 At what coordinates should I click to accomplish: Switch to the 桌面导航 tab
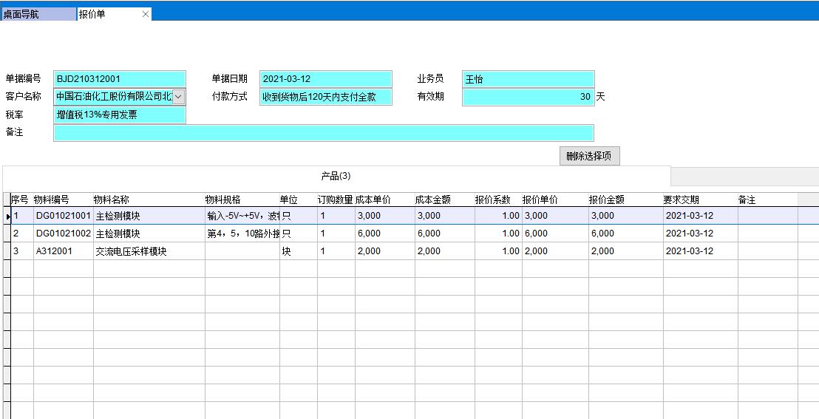click(37, 14)
